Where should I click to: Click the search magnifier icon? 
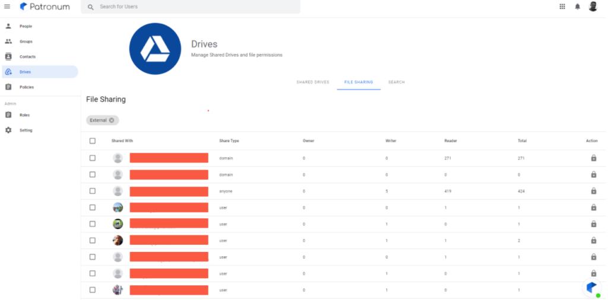[90, 7]
